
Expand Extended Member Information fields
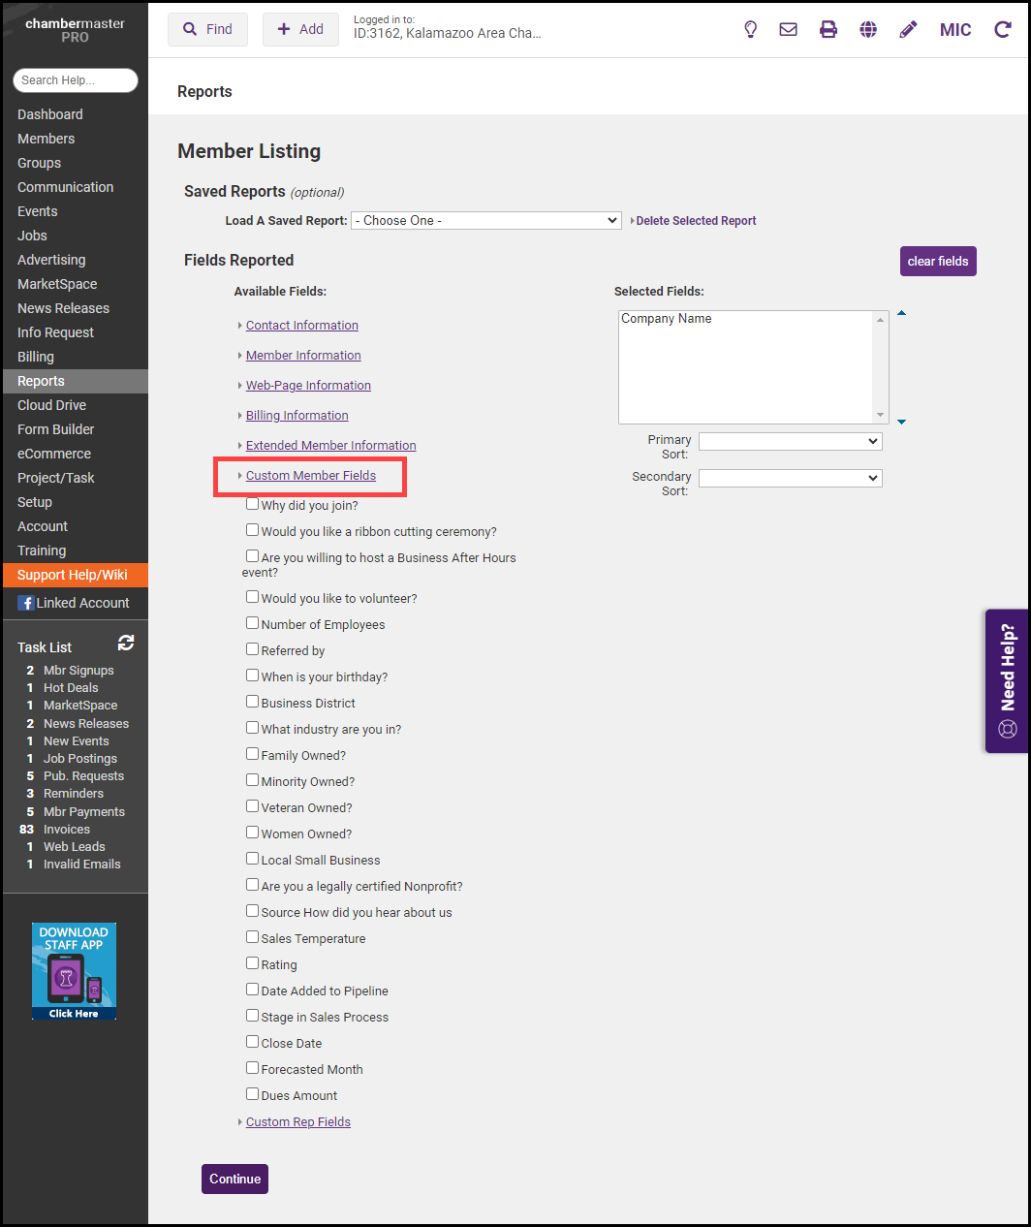(331, 446)
